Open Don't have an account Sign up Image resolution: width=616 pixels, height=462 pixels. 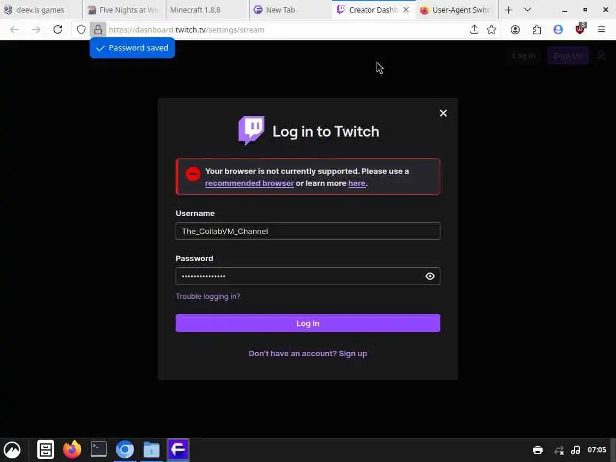point(307,354)
